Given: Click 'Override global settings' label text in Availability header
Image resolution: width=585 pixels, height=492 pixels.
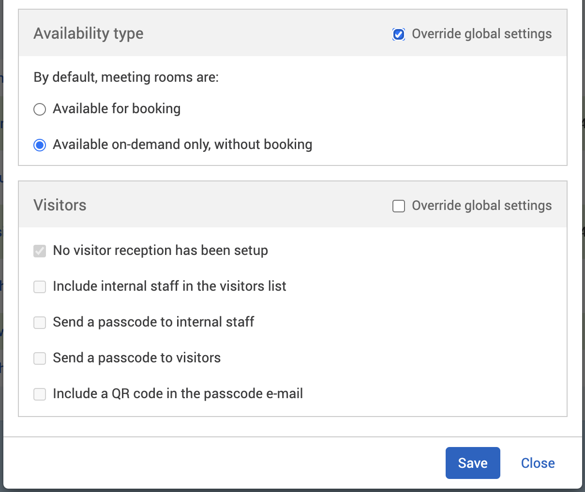Looking at the screenshot, I should tap(481, 34).
